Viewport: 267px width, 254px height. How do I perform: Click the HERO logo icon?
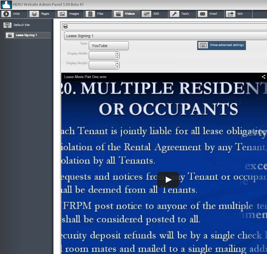6,5
